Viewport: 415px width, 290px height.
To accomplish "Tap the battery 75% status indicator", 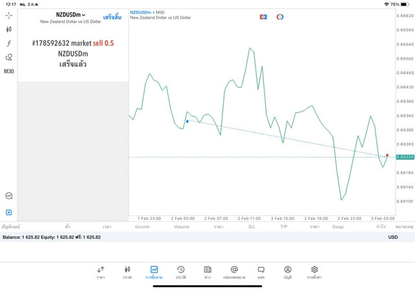I will [400, 5].
